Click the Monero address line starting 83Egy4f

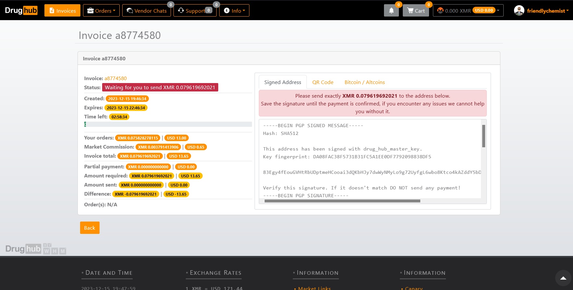click(x=372, y=172)
